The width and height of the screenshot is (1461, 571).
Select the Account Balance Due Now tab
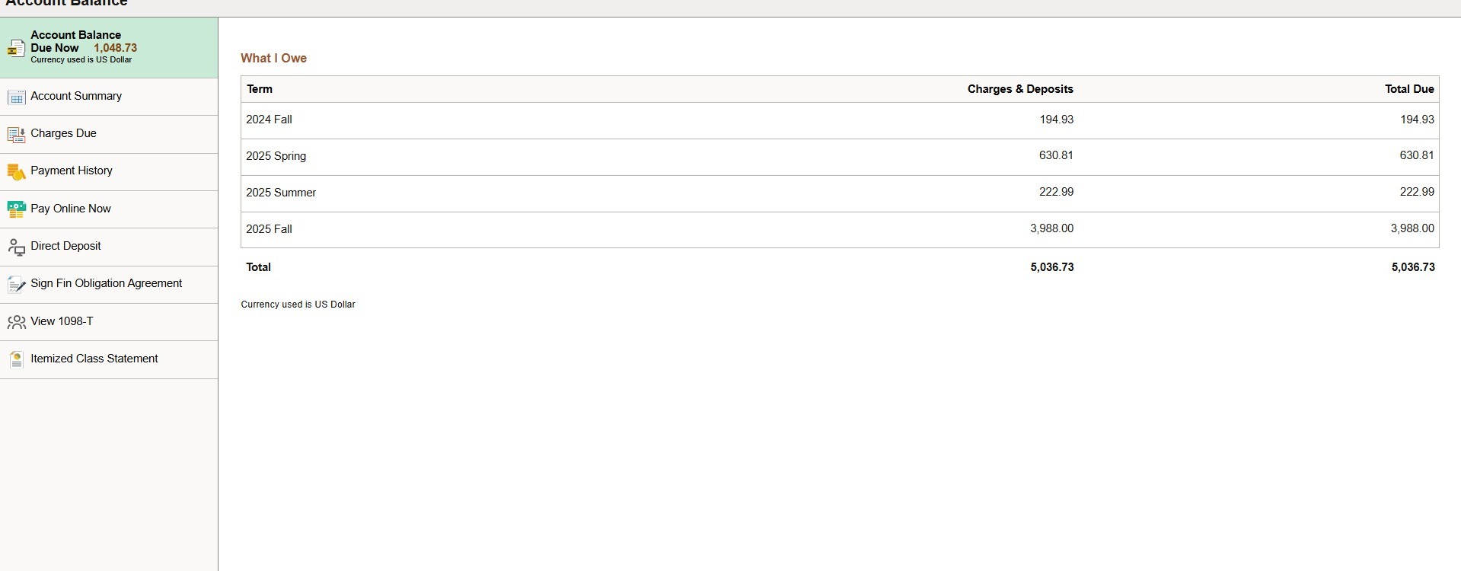109,47
